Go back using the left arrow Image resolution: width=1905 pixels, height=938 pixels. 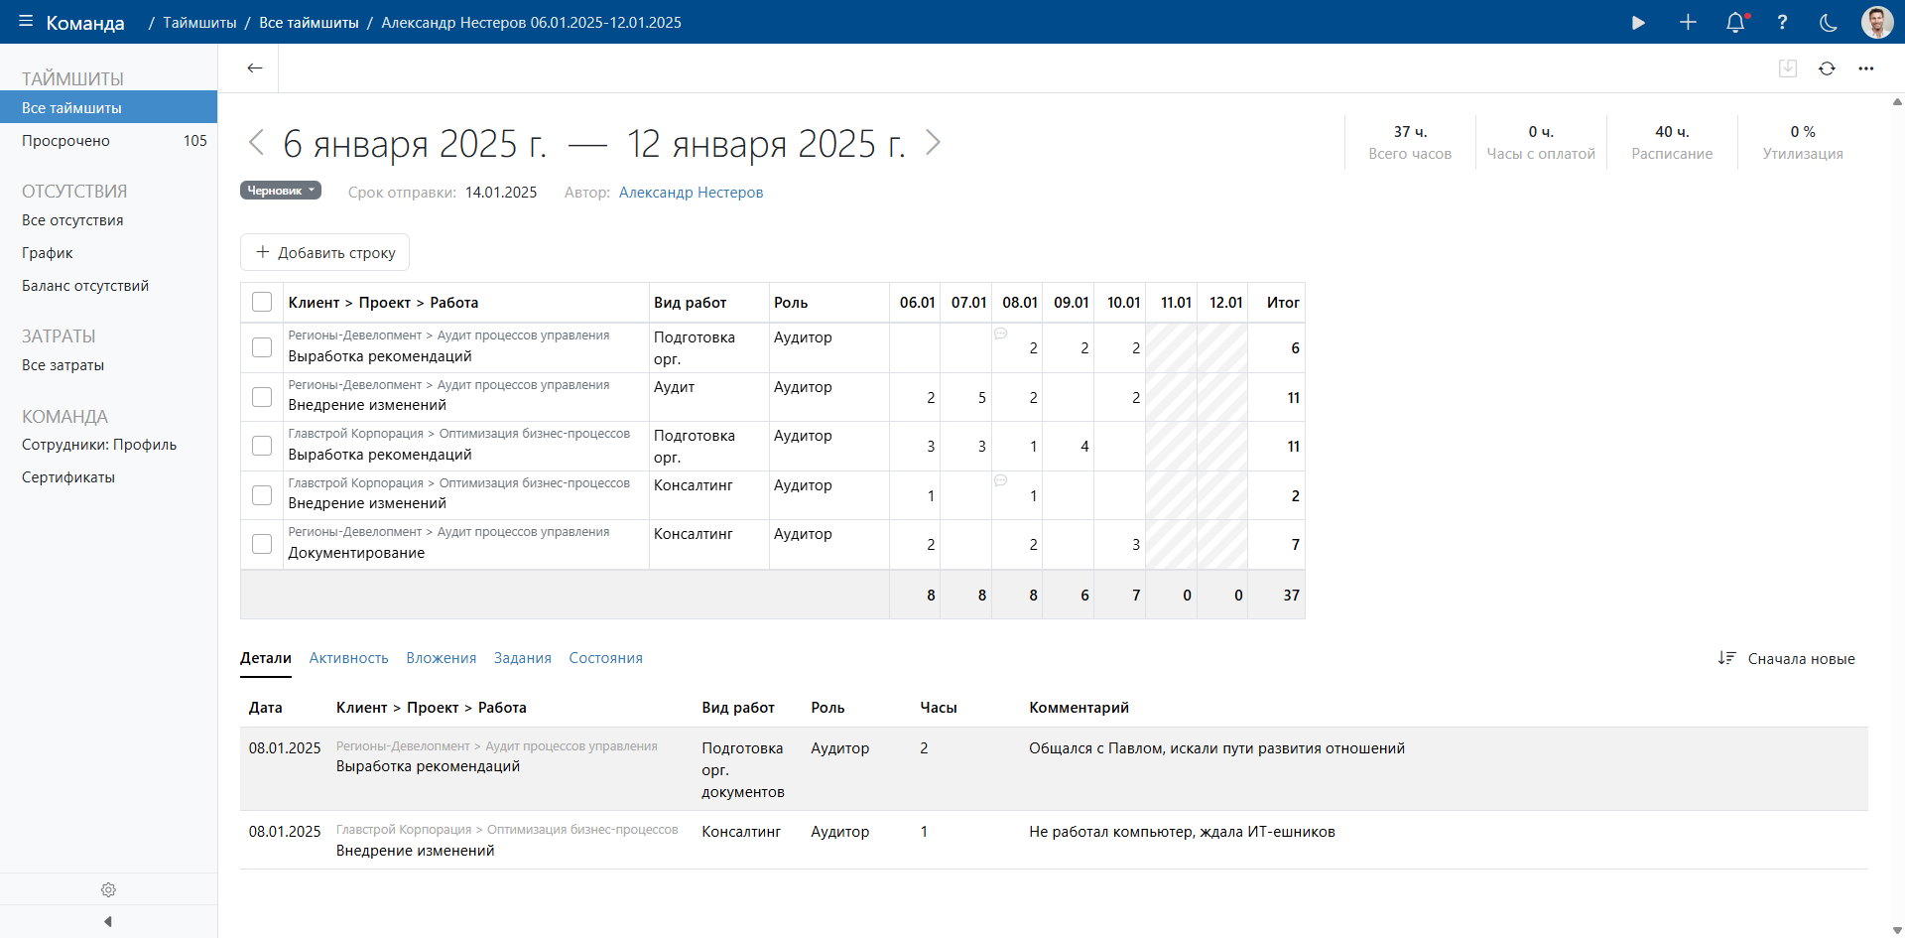[255, 67]
